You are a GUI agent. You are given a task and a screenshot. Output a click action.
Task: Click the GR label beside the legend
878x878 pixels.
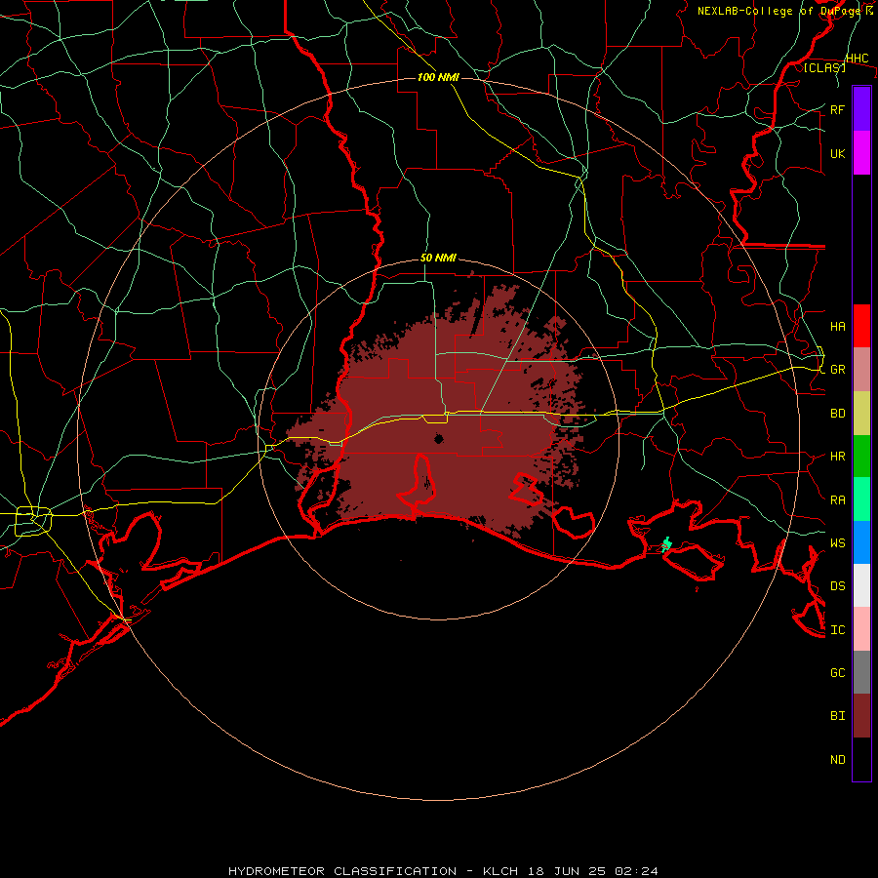pyautogui.click(x=837, y=370)
